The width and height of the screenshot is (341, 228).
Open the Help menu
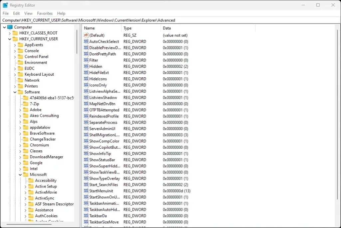click(x=61, y=13)
